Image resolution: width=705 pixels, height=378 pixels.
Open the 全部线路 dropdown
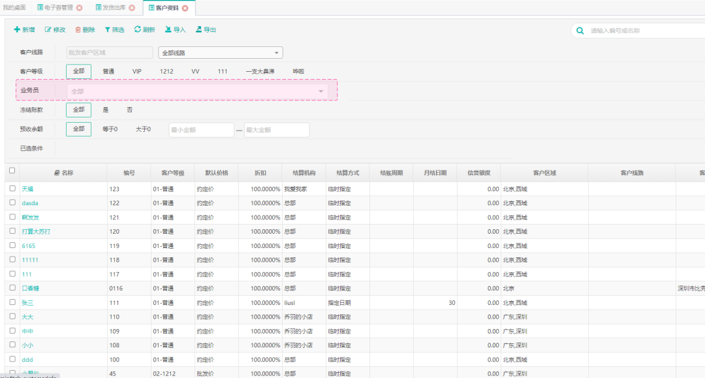pos(220,53)
